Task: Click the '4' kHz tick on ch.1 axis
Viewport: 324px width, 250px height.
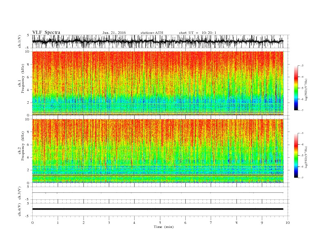Action: coord(29,90)
